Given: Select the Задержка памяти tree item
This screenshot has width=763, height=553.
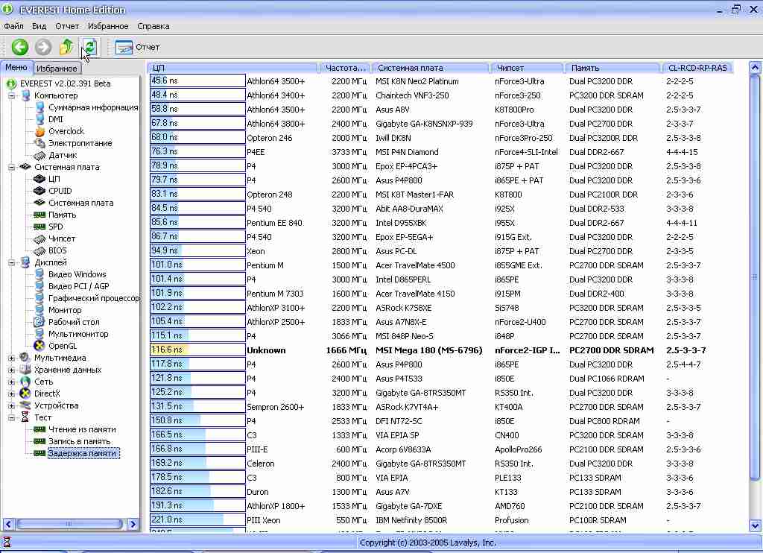Looking at the screenshot, I should [82, 454].
